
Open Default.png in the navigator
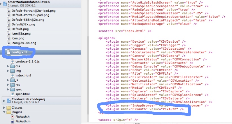point(20,29)
